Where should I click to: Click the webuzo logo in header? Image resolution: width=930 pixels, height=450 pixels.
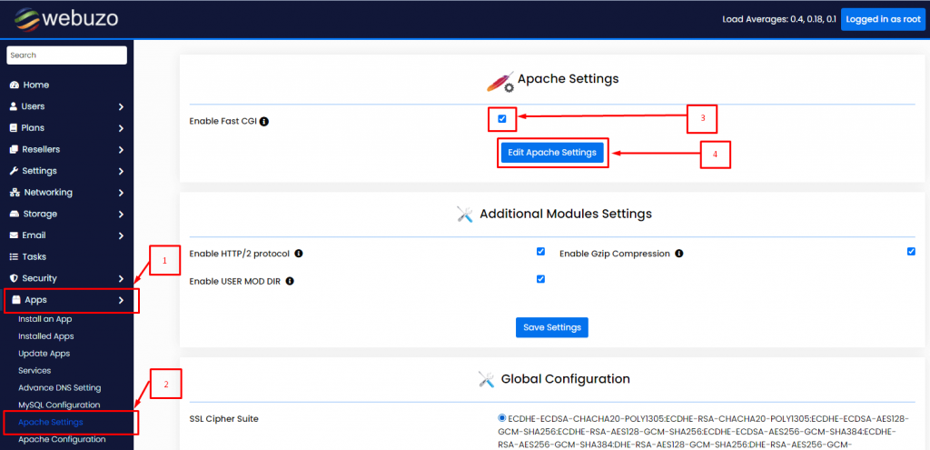tap(66, 20)
